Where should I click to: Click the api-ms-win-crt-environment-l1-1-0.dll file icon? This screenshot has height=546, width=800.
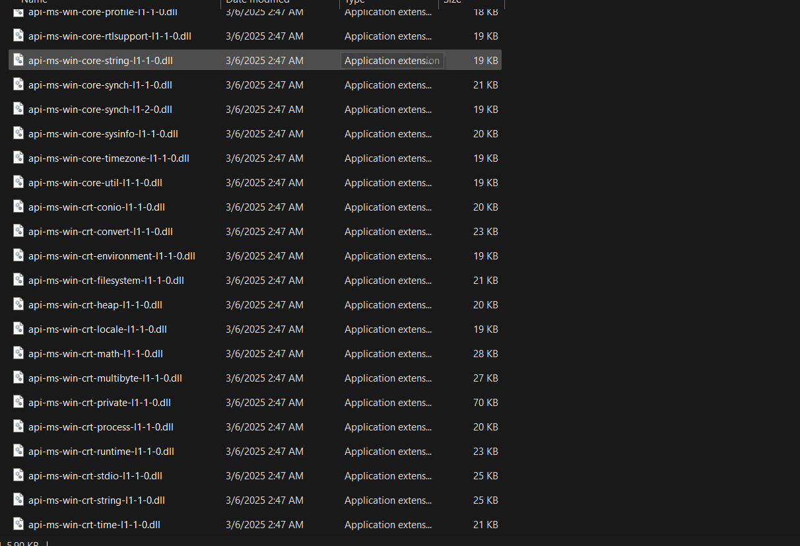pos(18,256)
